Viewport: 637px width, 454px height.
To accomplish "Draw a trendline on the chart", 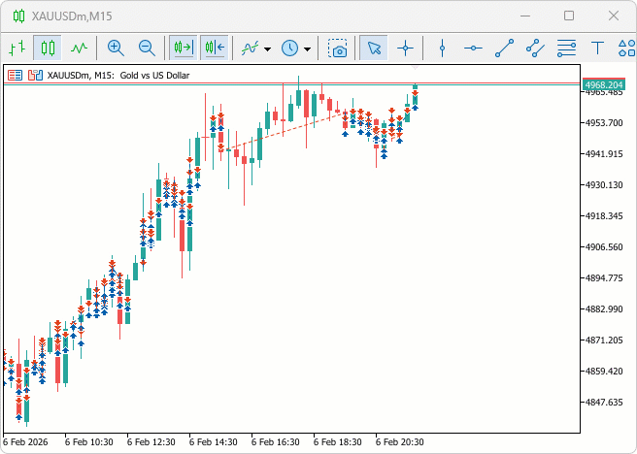I will [x=504, y=48].
